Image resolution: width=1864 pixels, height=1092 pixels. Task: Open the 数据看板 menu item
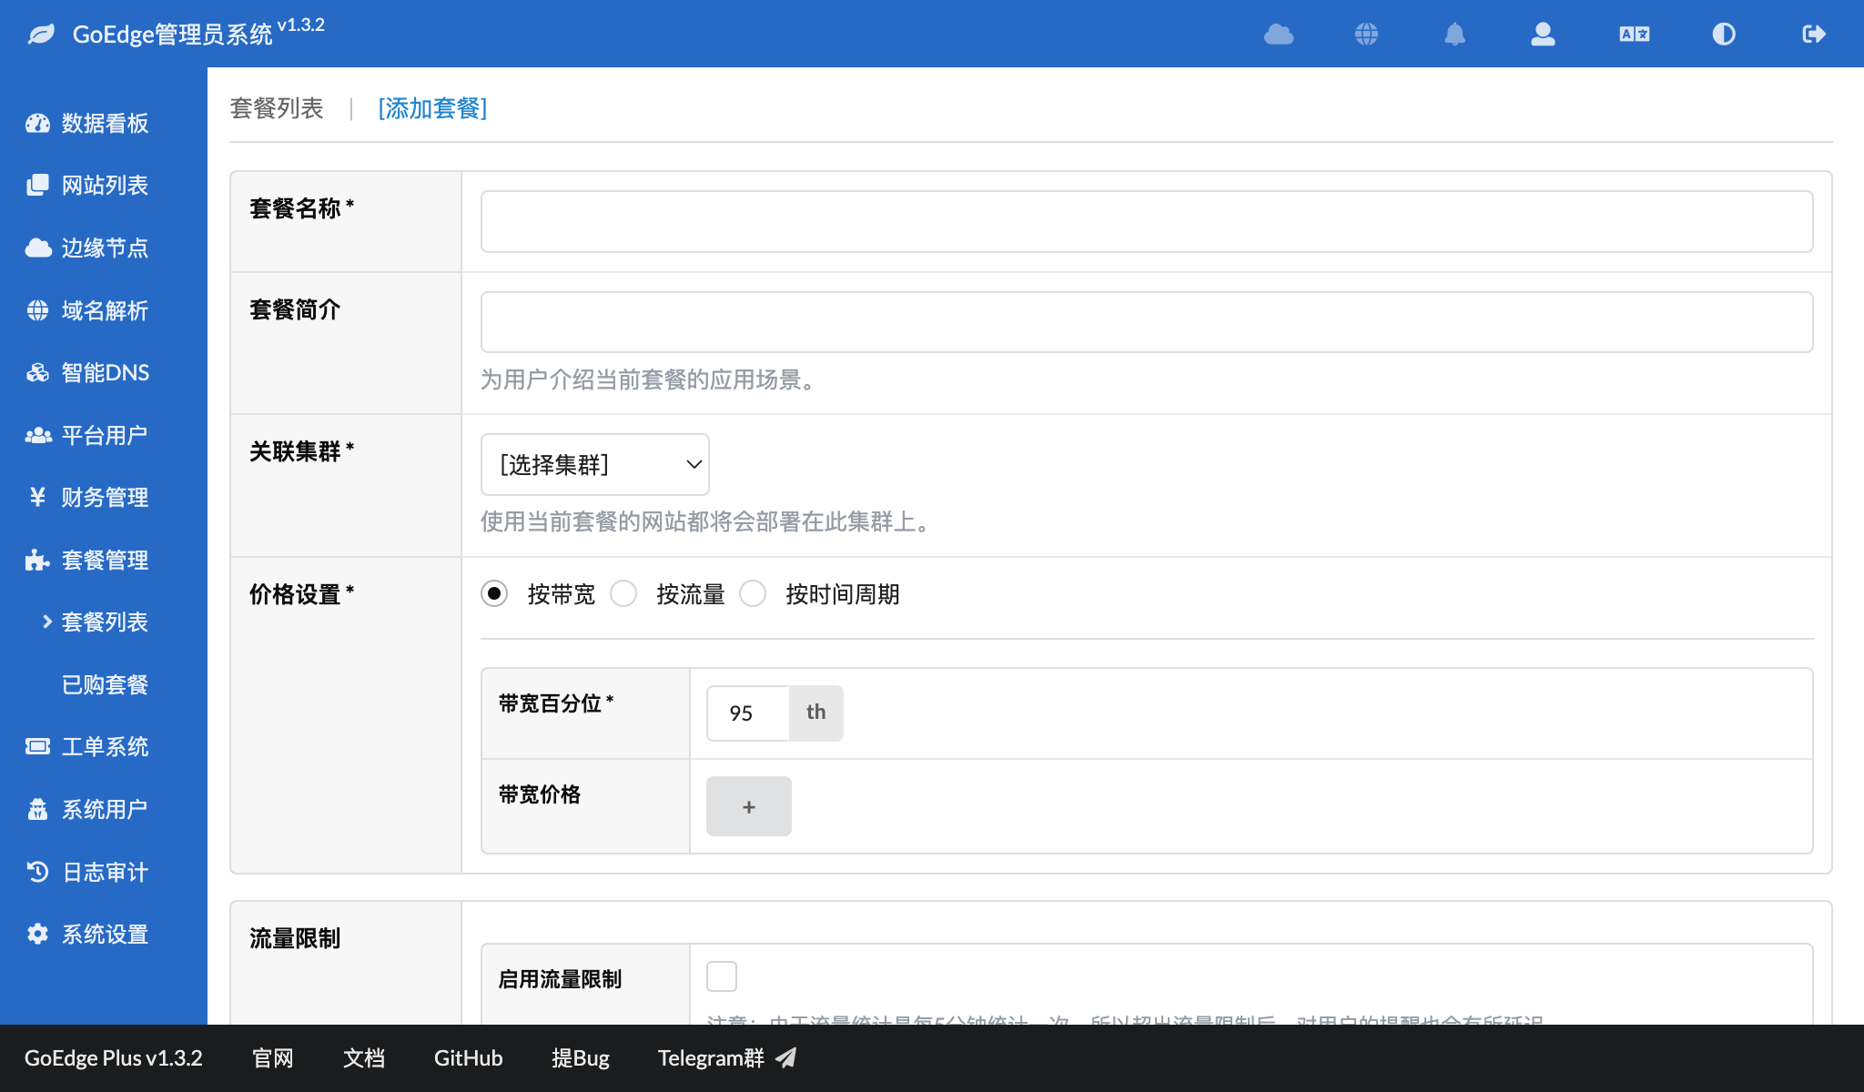tap(105, 123)
